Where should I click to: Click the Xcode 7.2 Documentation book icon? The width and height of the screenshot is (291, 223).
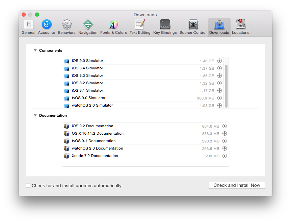[x=67, y=156]
